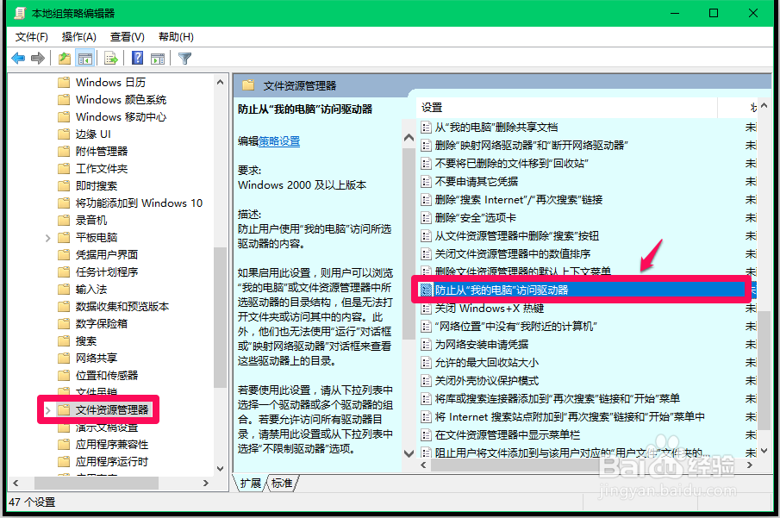Click policy icon beside 允许的最大回收站大小
Image resolution: width=780 pixels, height=518 pixels.
coord(426,362)
